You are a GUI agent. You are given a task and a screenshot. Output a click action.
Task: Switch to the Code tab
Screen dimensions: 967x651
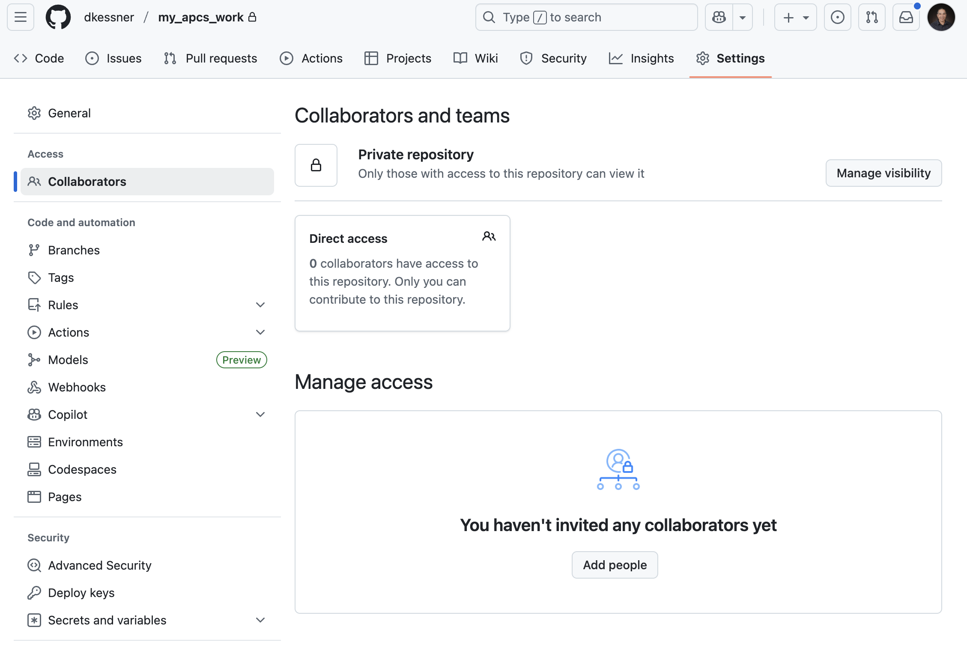(x=39, y=58)
